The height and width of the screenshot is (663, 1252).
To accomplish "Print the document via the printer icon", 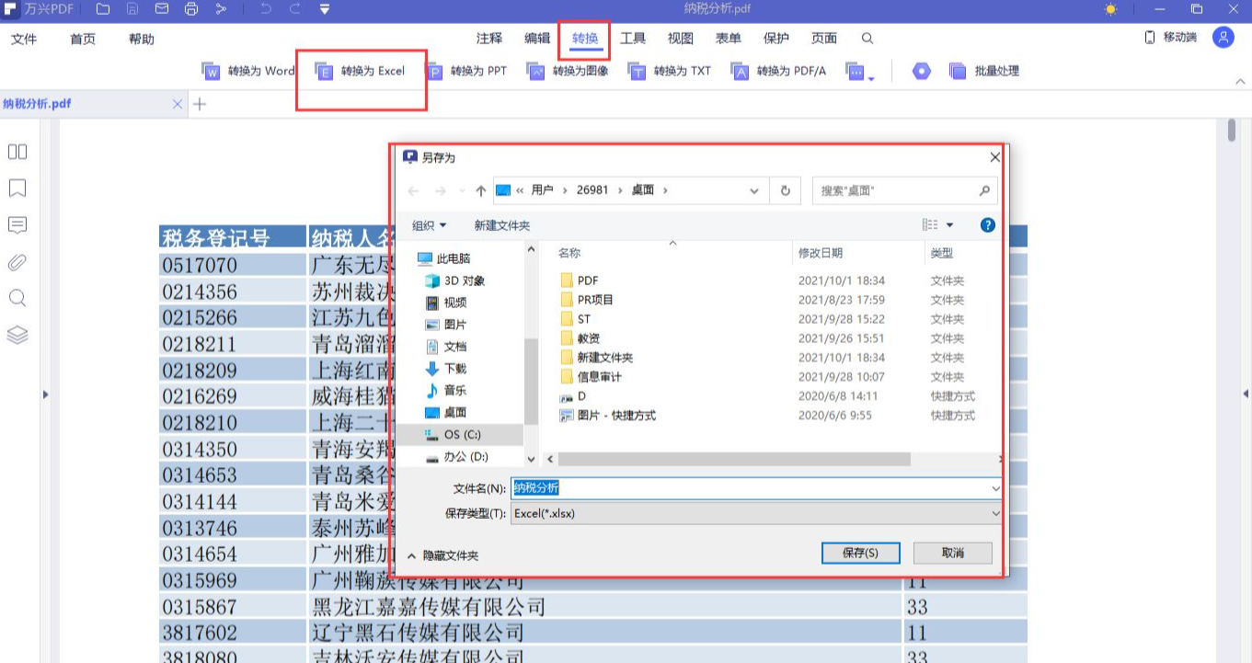I will coord(192,9).
